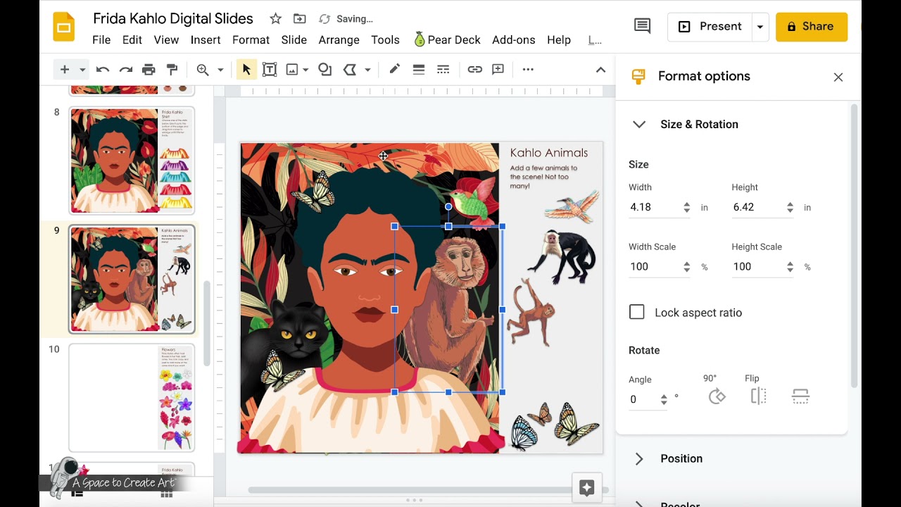Click the border dash icon
The image size is (901, 507).
443,69
